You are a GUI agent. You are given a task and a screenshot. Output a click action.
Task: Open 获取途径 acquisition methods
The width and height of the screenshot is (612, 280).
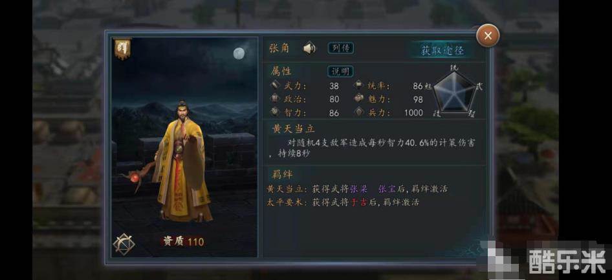click(x=441, y=50)
